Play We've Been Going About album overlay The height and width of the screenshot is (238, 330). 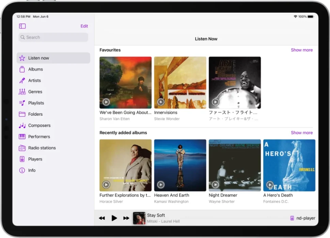pyautogui.click(x=106, y=102)
